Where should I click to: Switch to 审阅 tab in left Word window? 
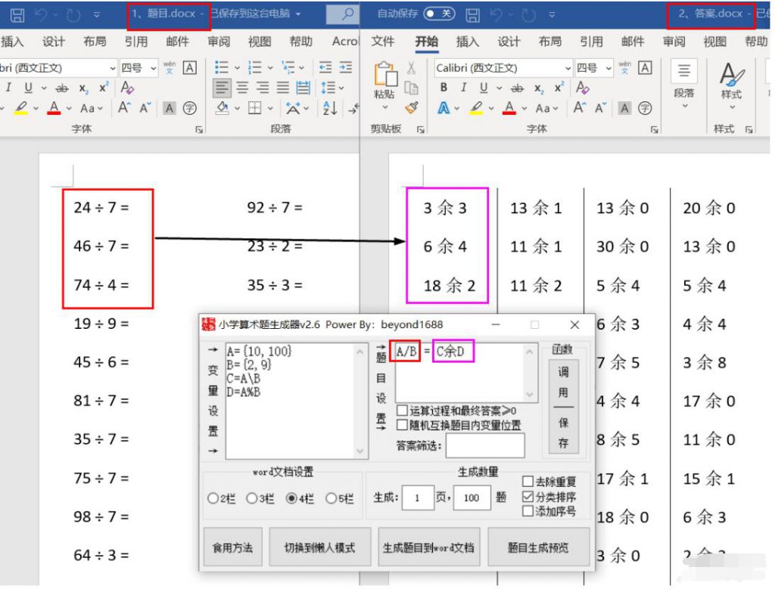pos(219,42)
